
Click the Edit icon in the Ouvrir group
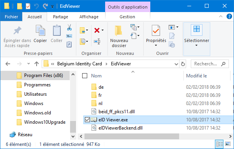[x=172, y=36]
